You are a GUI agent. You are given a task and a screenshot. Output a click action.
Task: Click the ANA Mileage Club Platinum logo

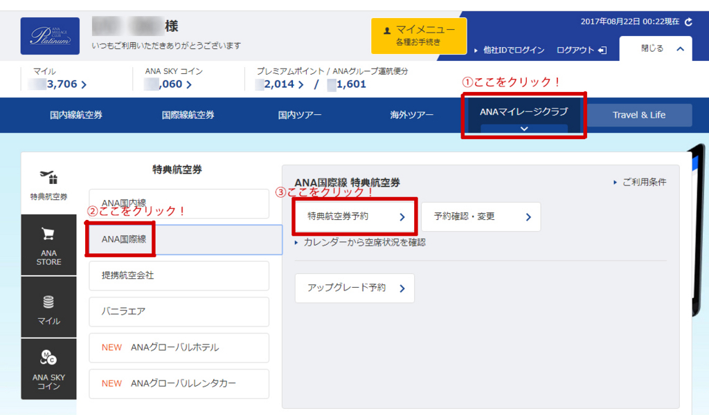50,36
